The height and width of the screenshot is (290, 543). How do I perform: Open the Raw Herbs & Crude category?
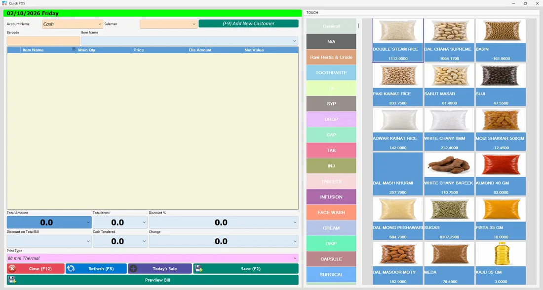point(331,57)
